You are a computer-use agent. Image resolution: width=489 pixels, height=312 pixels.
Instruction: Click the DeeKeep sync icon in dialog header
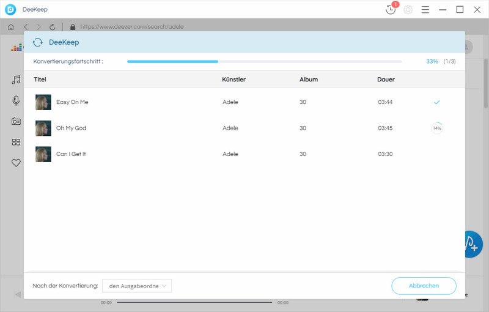click(x=38, y=42)
